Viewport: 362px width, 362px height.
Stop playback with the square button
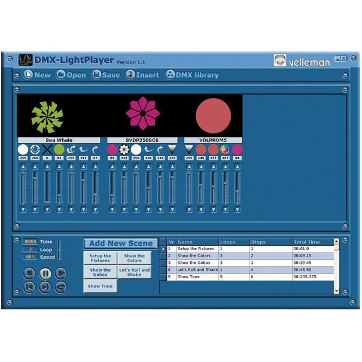point(29,273)
